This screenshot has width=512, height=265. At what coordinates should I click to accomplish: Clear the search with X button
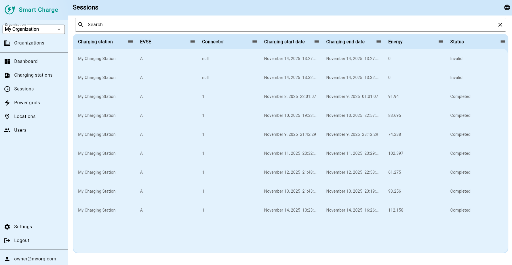coord(500,24)
